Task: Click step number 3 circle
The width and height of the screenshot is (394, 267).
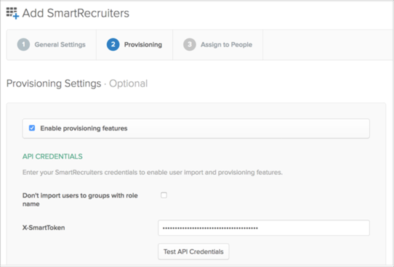Action: 190,45
